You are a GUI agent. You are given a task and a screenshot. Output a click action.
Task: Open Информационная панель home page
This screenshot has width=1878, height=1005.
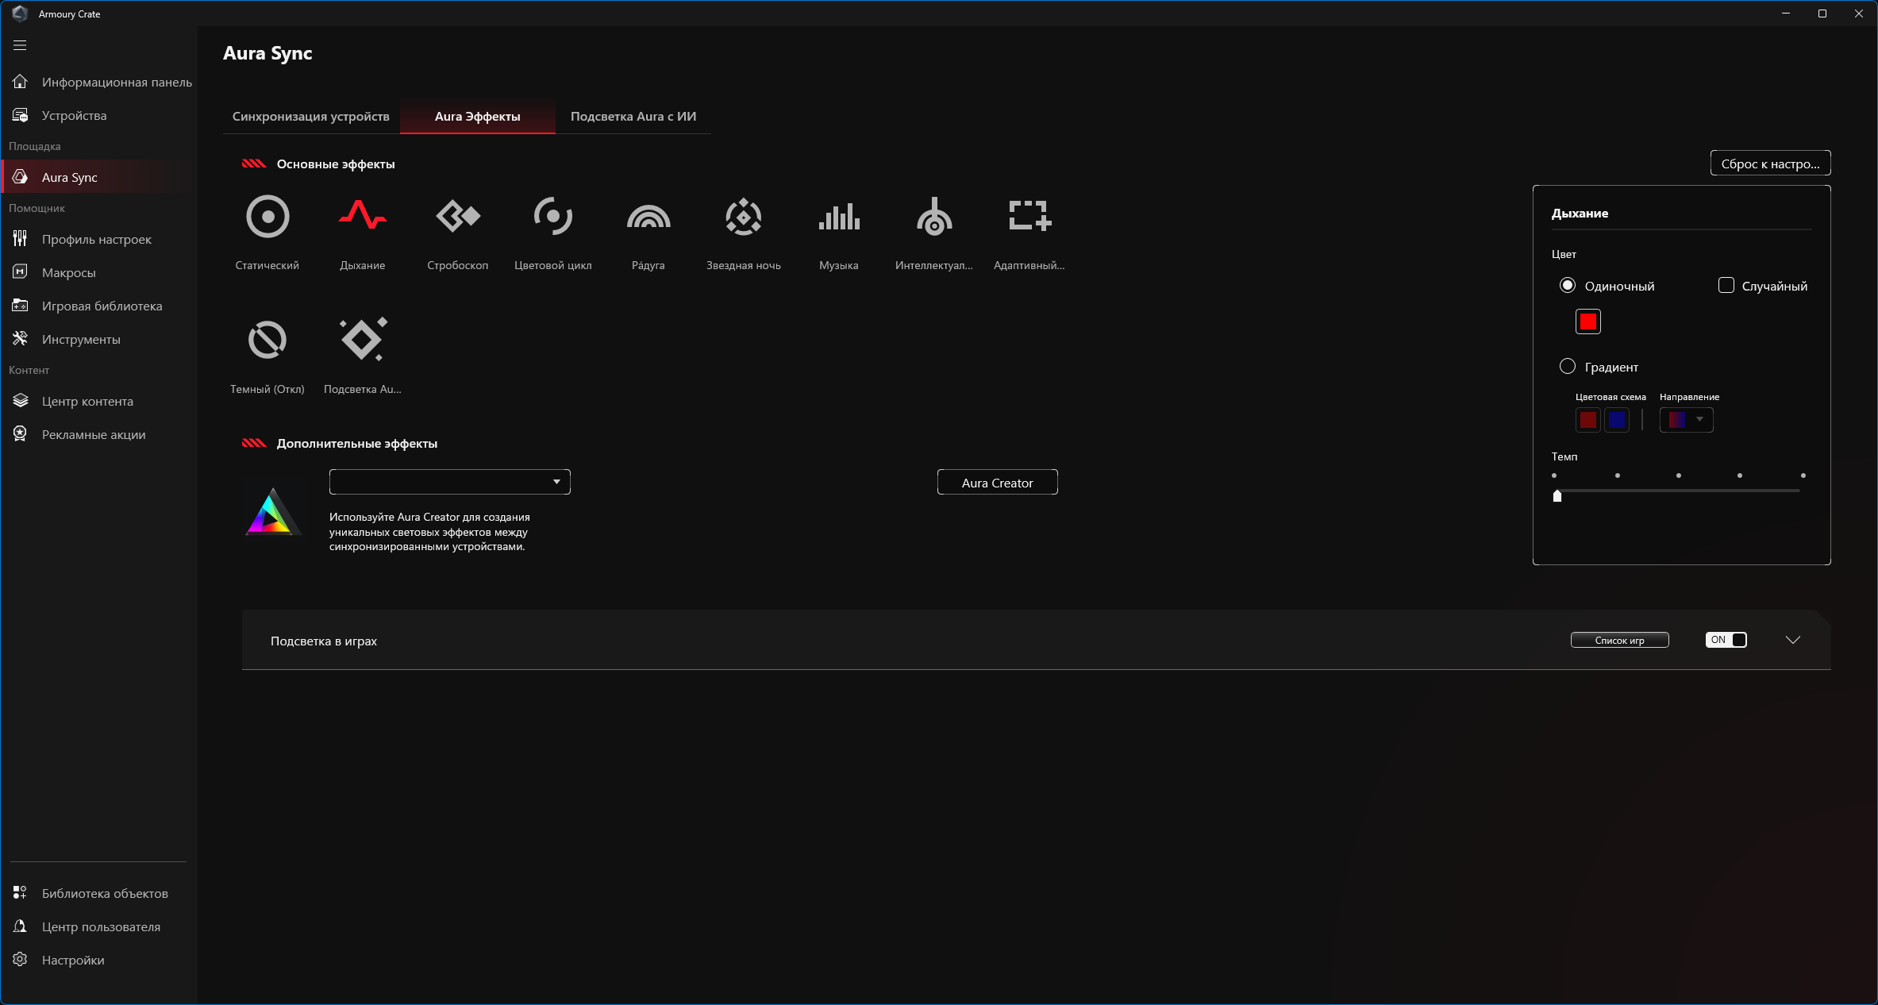point(99,82)
